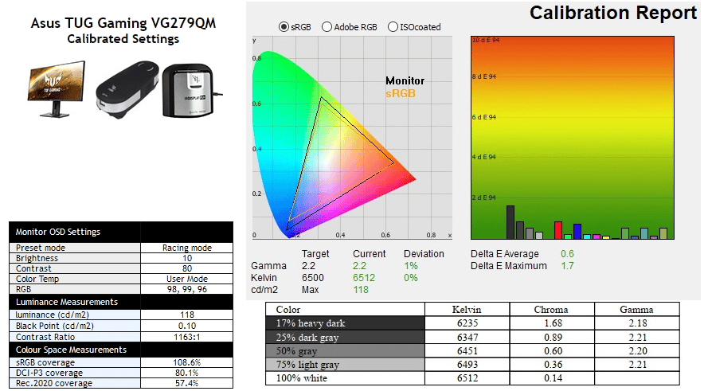Click the 10 d E 94 axis label
708x391 pixels.
pos(486,40)
